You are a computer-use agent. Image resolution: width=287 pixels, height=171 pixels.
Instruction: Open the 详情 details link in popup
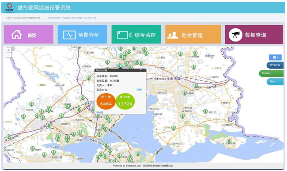coord(139,90)
